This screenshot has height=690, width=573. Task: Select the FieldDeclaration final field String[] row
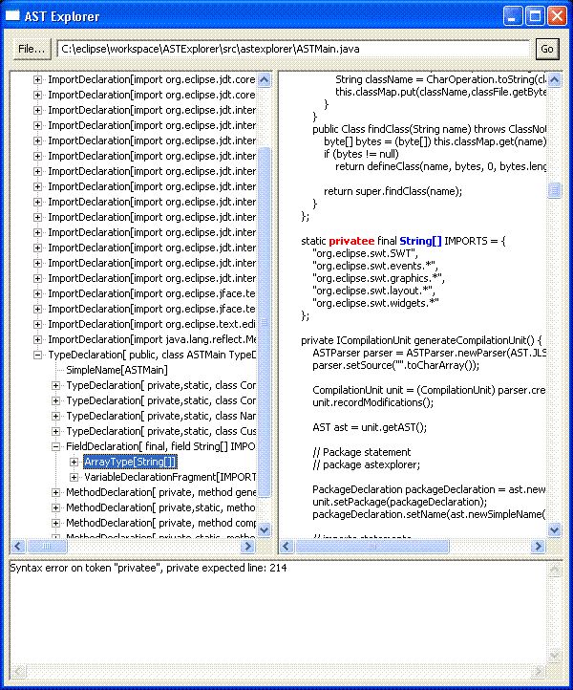(x=160, y=446)
